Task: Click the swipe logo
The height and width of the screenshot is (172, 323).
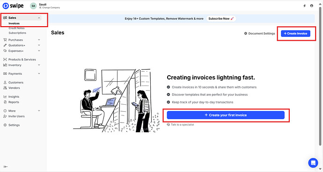Action: click(x=13, y=6)
